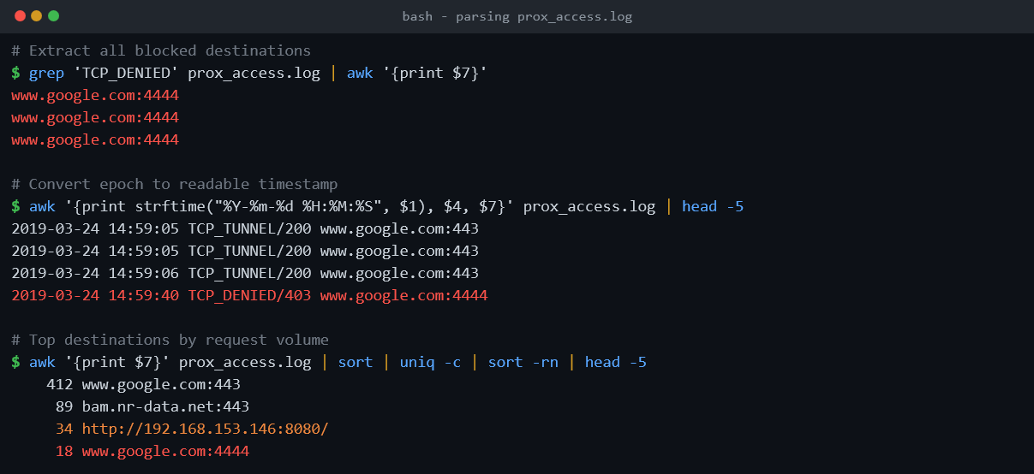Click the comment '# Top destinations by request volume'
The height and width of the screenshot is (474, 1034).
point(170,340)
